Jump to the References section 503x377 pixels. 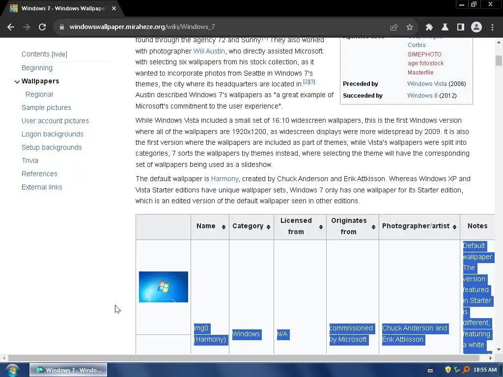click(x=39, y=174)
